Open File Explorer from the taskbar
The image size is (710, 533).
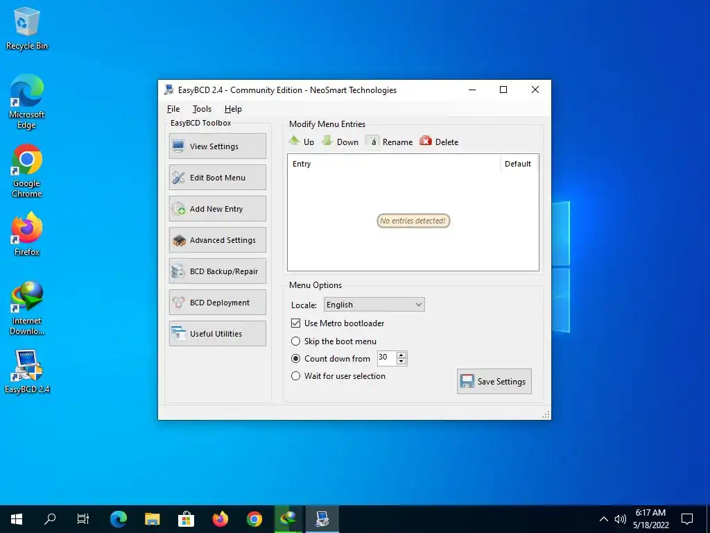pos(152,519)
